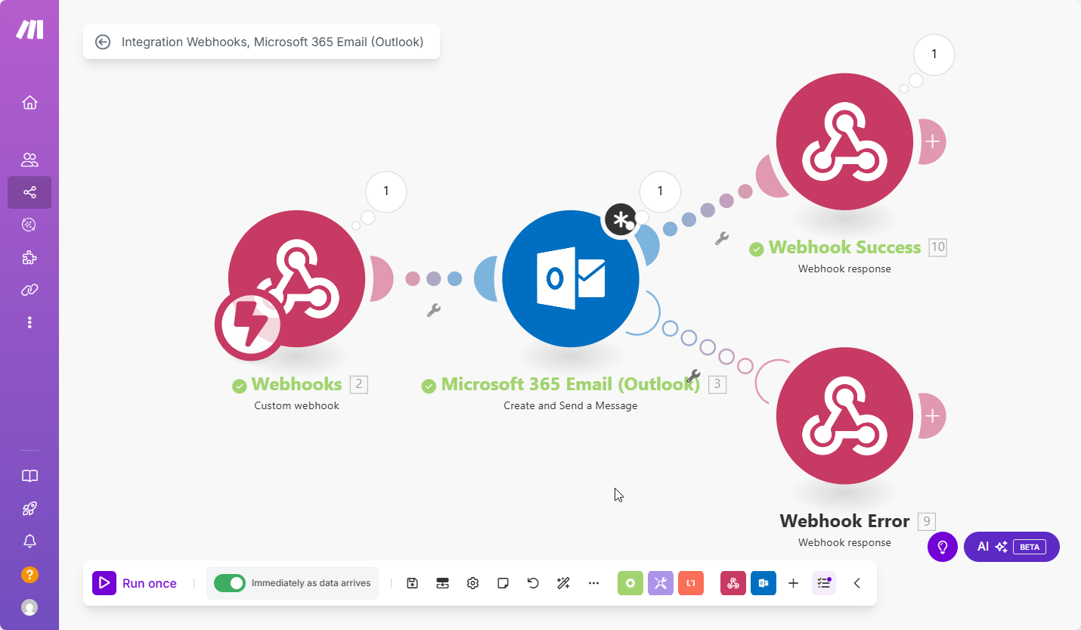This screenshot has height=630, width=1081.
Task: Open the Webhook Error module
Action: [844, 415]
